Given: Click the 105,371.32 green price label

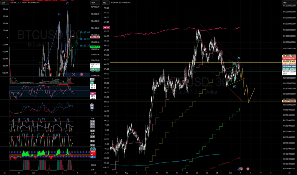Looking at the screenshot, I should pos(95,69).
